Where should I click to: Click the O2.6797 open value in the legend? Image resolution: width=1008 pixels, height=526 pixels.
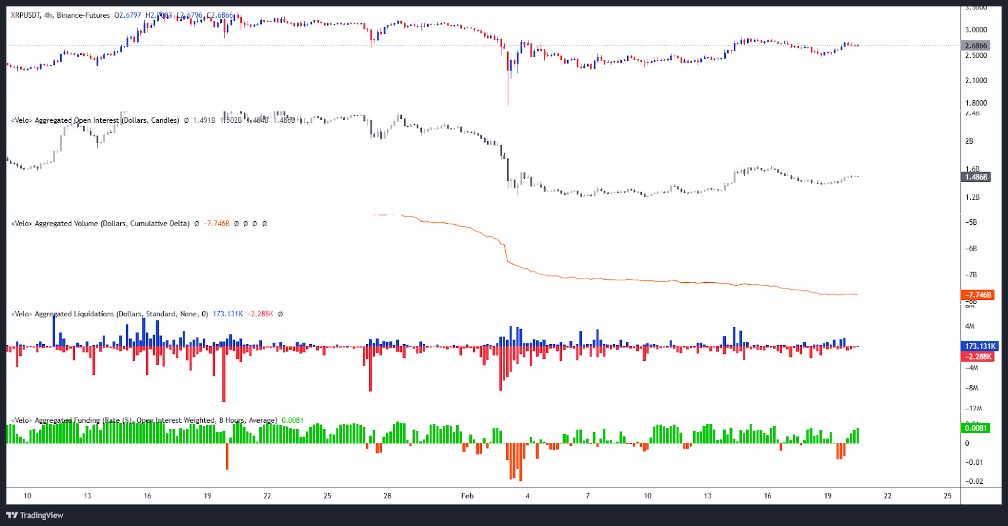(x=128, y=15)
